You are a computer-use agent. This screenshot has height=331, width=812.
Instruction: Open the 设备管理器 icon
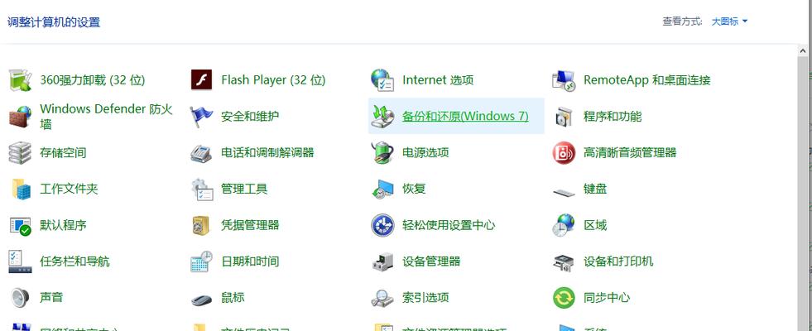(x=382, y=261)
